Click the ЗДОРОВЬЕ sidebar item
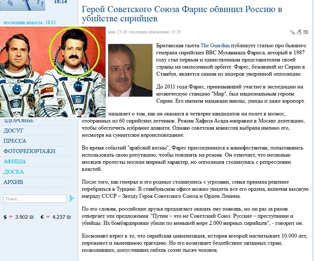Image resolution: width=314 pixels, height=261 pixels. pyautogui.click(x=18, y=120)
